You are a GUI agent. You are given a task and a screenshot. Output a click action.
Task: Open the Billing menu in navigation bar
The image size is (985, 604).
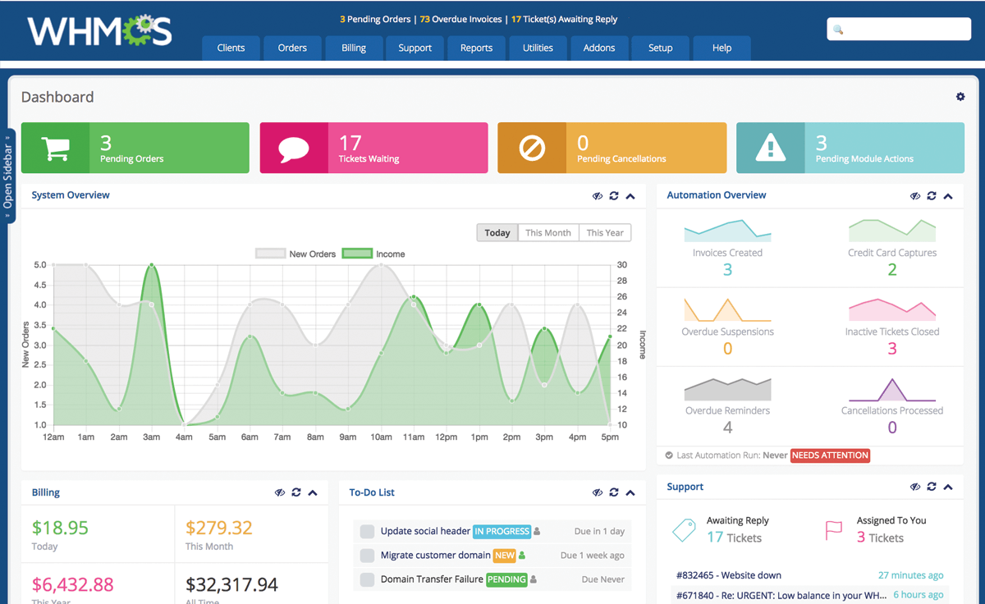(x=354, y=48)
